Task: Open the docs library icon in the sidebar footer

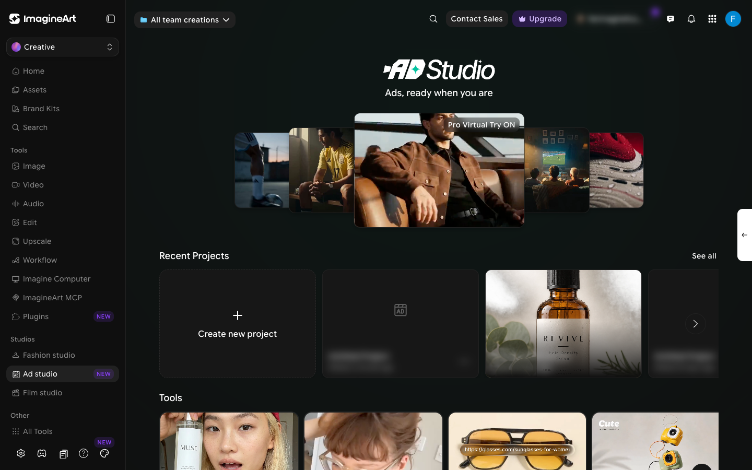Action: (x=63, y=454)
